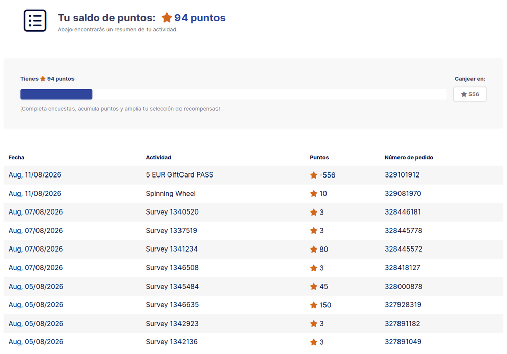Viewport: 507px width, 354px height.
Task: Click the '94 puntos' balance in the heading
Action: pos(200,18)
